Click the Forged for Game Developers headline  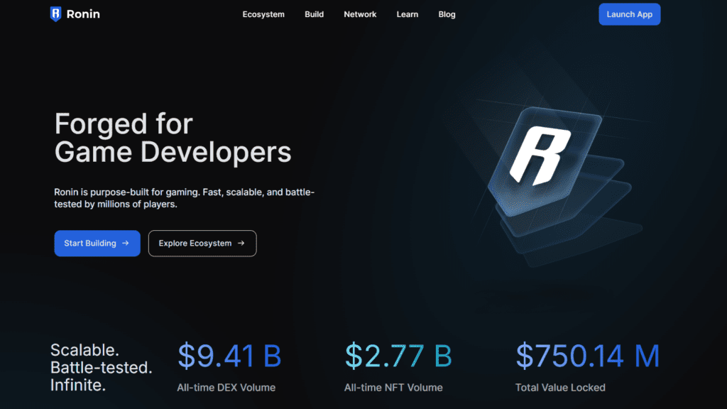[173, 138]
